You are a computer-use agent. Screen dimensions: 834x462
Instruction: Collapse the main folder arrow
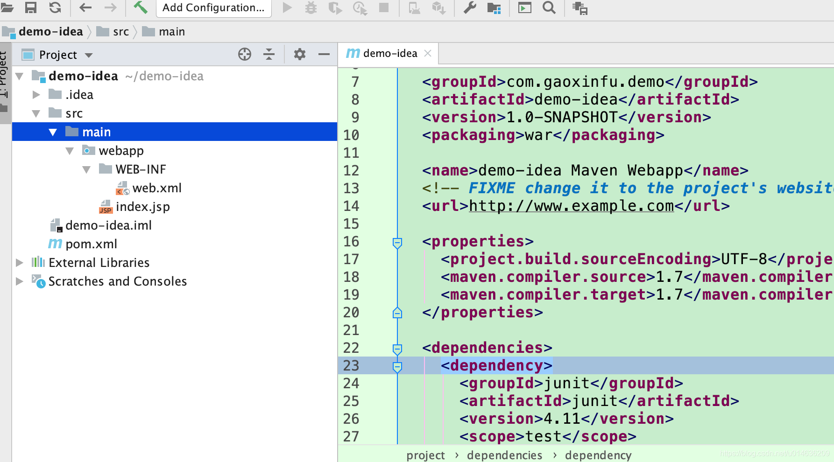click(53, 132)
